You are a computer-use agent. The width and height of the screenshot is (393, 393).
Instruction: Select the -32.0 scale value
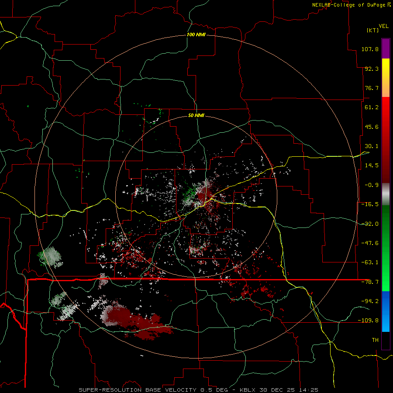coord(370,224)
